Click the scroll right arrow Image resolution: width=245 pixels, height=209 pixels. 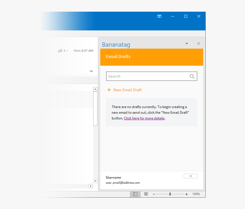click(91, 186)
